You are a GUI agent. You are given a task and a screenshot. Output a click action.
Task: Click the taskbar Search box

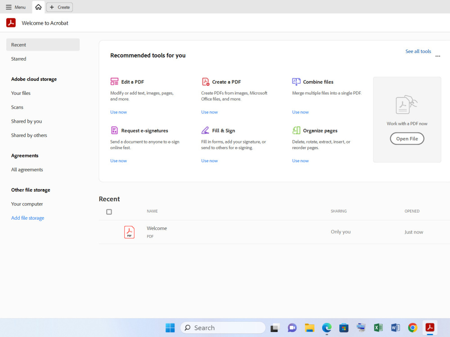tap(223, 328)
